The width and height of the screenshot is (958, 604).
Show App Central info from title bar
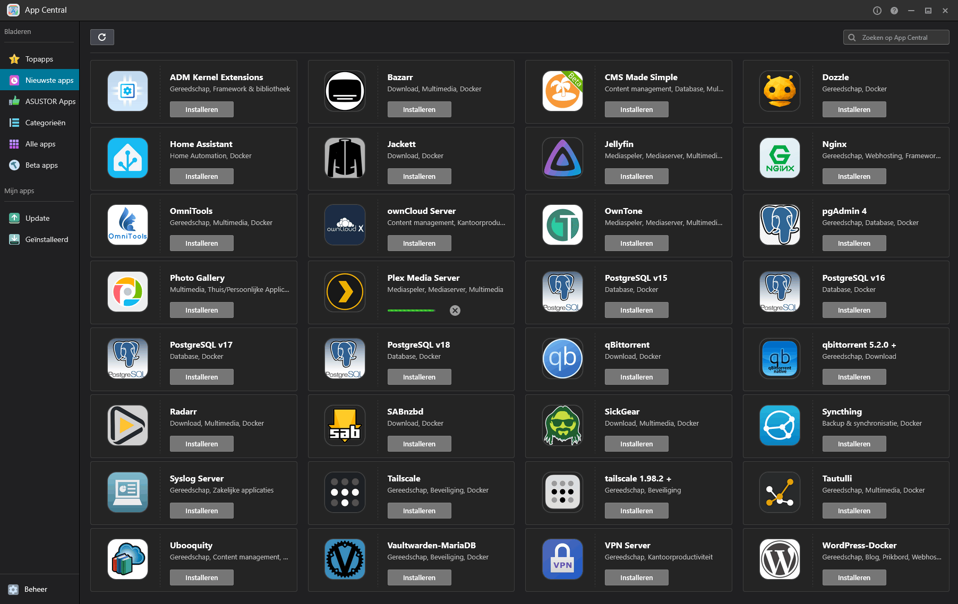[x=877, y=11]
